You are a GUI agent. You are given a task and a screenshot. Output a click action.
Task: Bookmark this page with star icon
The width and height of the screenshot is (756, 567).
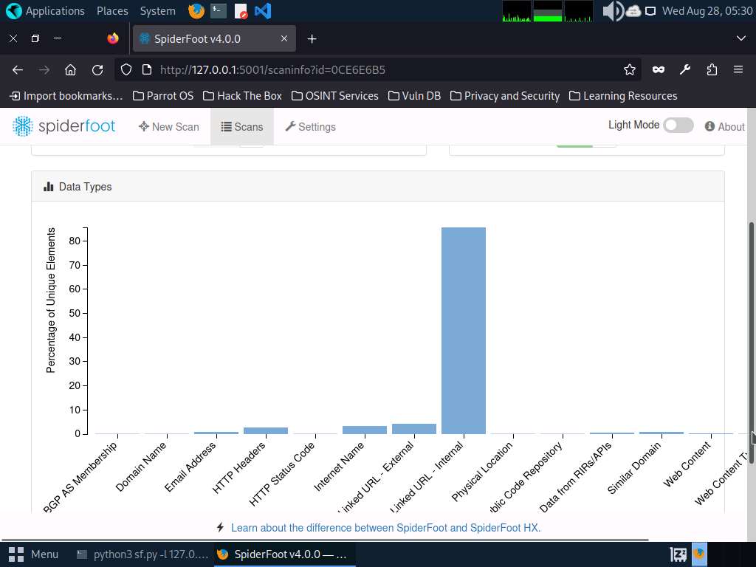[629, 70]
